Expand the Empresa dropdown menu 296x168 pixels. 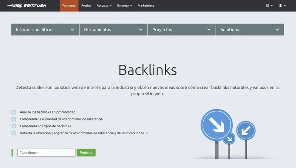[124, 6]
